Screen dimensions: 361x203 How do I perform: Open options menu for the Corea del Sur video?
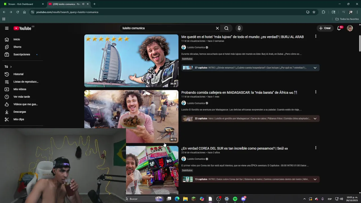316,148
